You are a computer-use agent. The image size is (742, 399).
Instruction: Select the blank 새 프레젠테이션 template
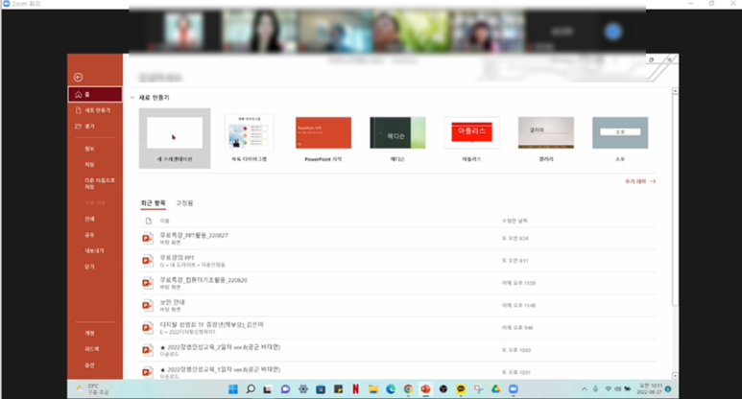[175, 138]
